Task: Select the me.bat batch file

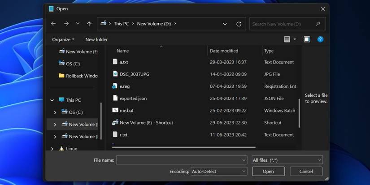Action: click(x=126, y=110)
